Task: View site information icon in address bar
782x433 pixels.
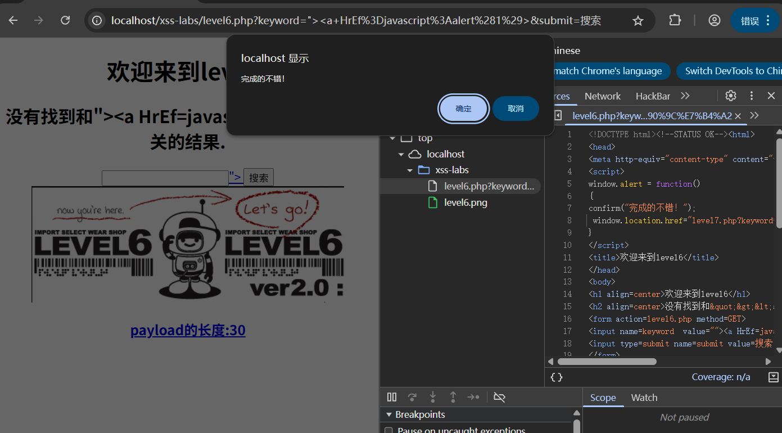Action: click(x=97, y=21)
